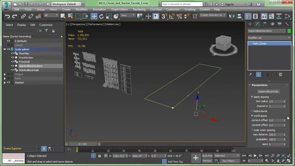Activate the Unlink Selection tool
This screenshot has width=295, height=166.
[x=31, y=17]
